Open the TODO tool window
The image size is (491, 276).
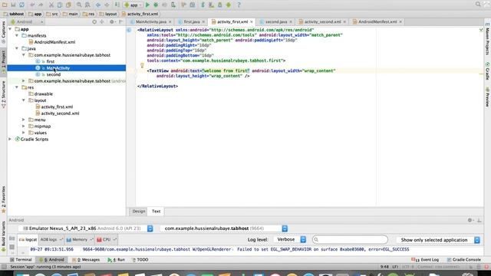[x=140, y=260]
